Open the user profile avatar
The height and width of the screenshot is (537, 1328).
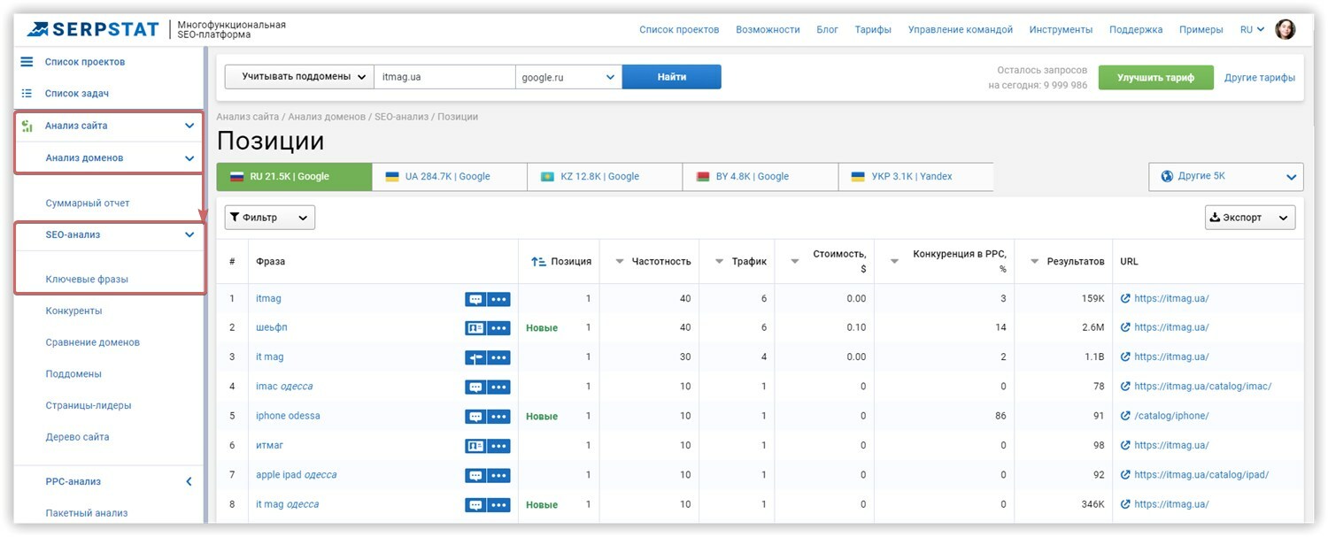1285,29
